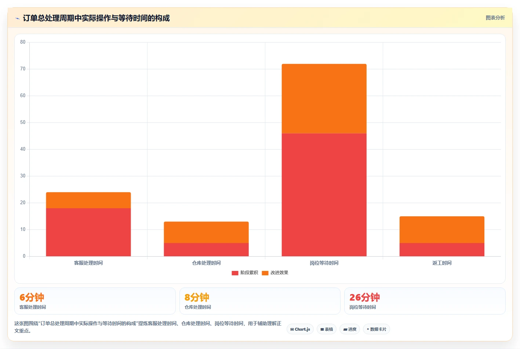This screenshot has height=349, width=520.
Task: Click the red segment of 客服处理时间 bar
Action: pyautogui.click(x=88, y=232)
